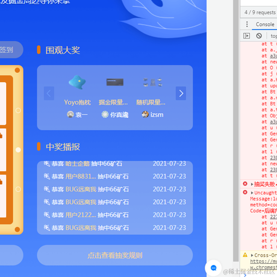Click the left arrow in prize carousel
This screenshot has height=277, width=277.
(49, 93)
